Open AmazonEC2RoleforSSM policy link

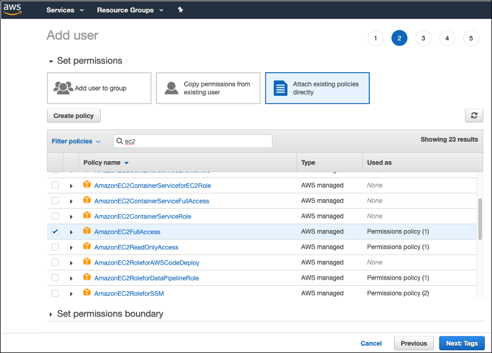(129, 293)
